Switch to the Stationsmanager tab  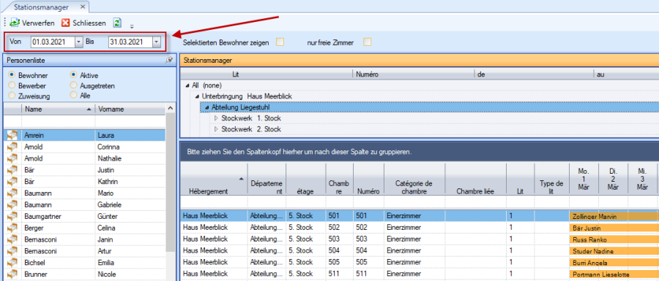(41, 7)
